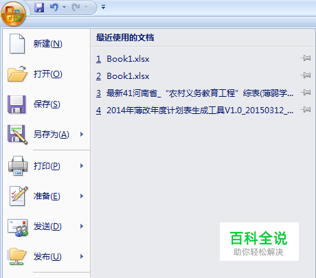The height and width of the screenshot is (278, 316).
Task: Click the envelope-with-people icon for 发送
Action: coord(18,227)
